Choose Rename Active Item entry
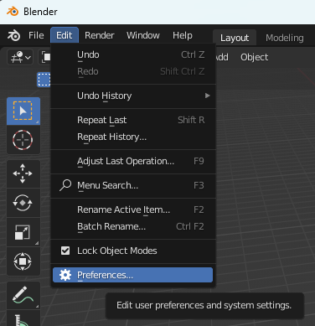 tap(133, 210)
